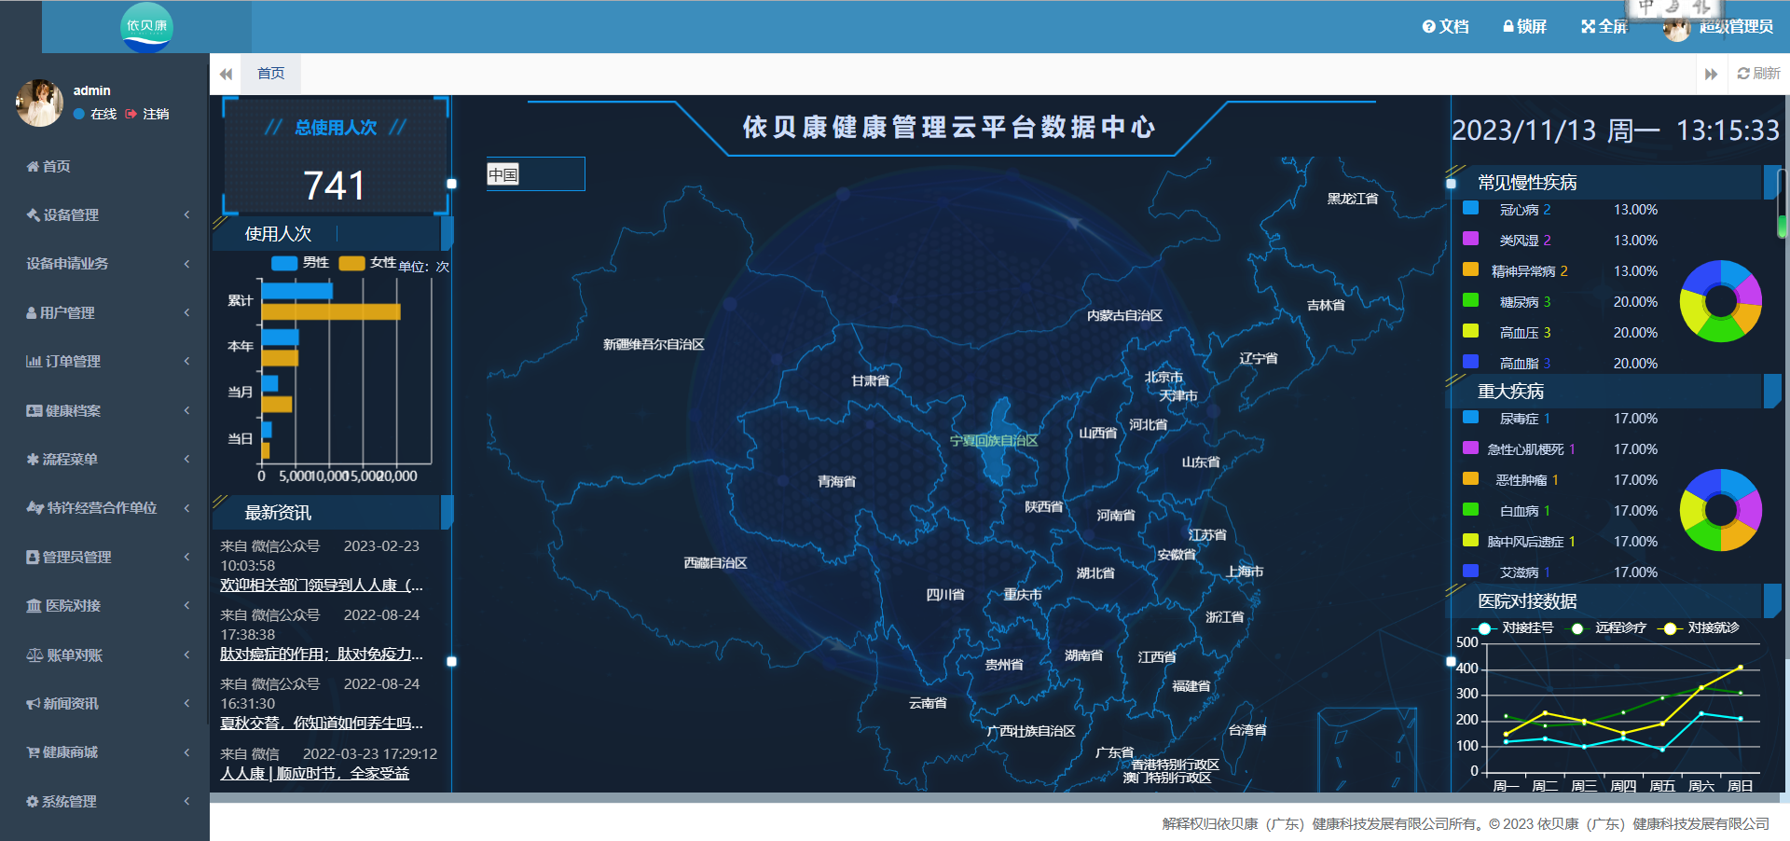Click the 全屏 fullscreen icon
Screen dimensions: 1790x841
(1588, 27)
